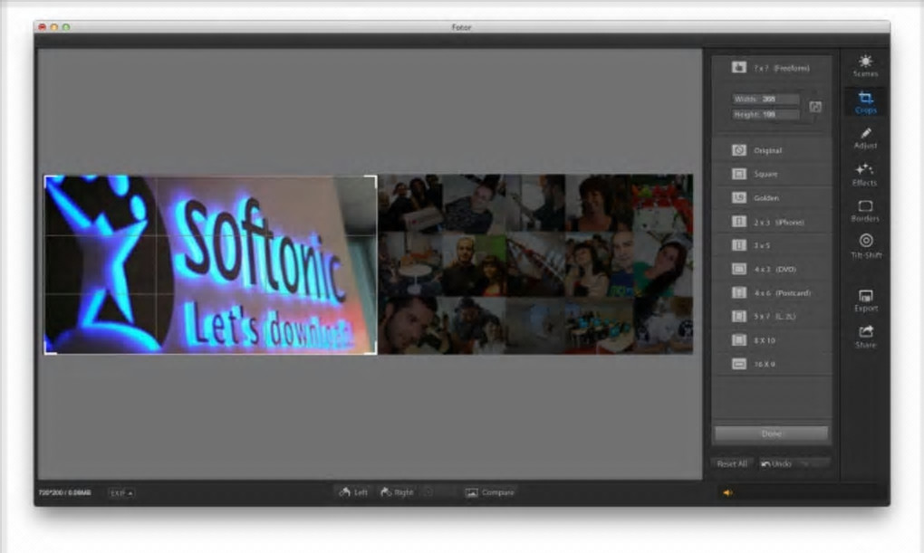Open the Effects sparkle panel
This screenshot has height=553, width=924.
(864, 175)
